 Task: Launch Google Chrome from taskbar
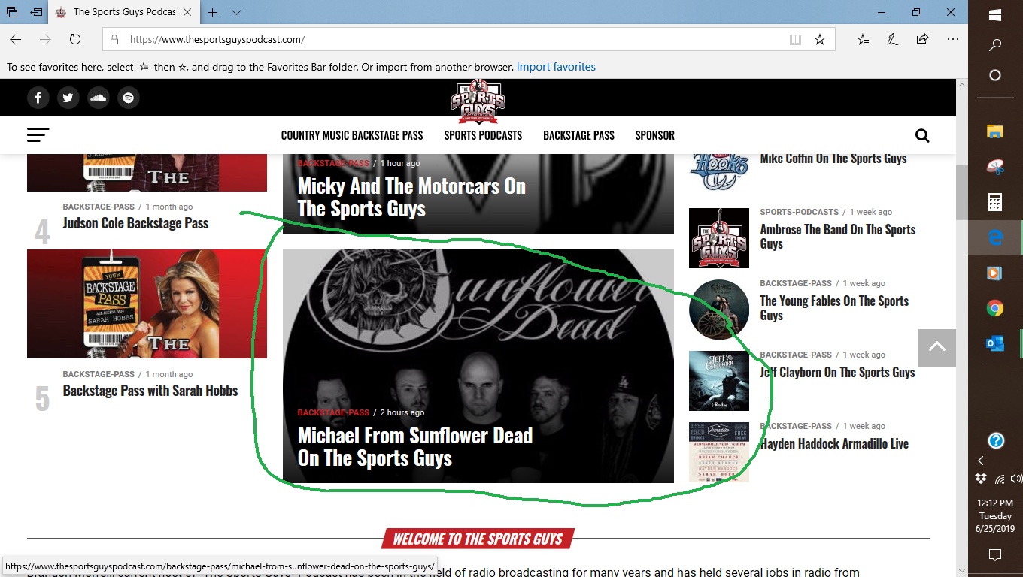[995, 308]
